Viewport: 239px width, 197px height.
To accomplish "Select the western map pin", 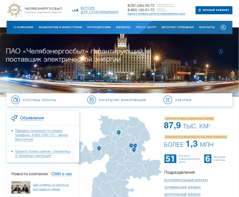I will (99, 149).
